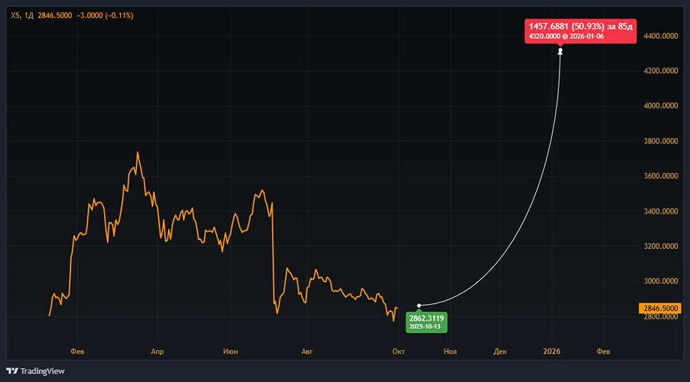Screen dimensions: 690x382
Task: Click the 2846.5000 price in chart header
Action: (55, 15)
